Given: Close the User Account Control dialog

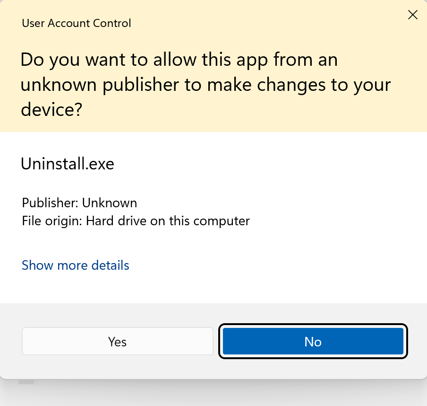Looking at the screenshot, I should tap(412, 15).
